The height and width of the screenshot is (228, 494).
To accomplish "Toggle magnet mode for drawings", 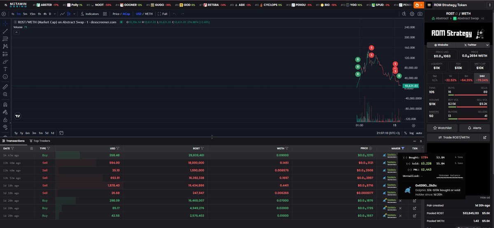I will (5, 104).
